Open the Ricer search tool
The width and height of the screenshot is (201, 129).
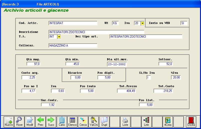pos(19,122)
